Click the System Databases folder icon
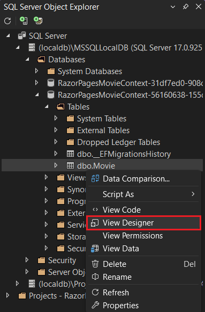The image size is (205, 312). coord(51,71)
